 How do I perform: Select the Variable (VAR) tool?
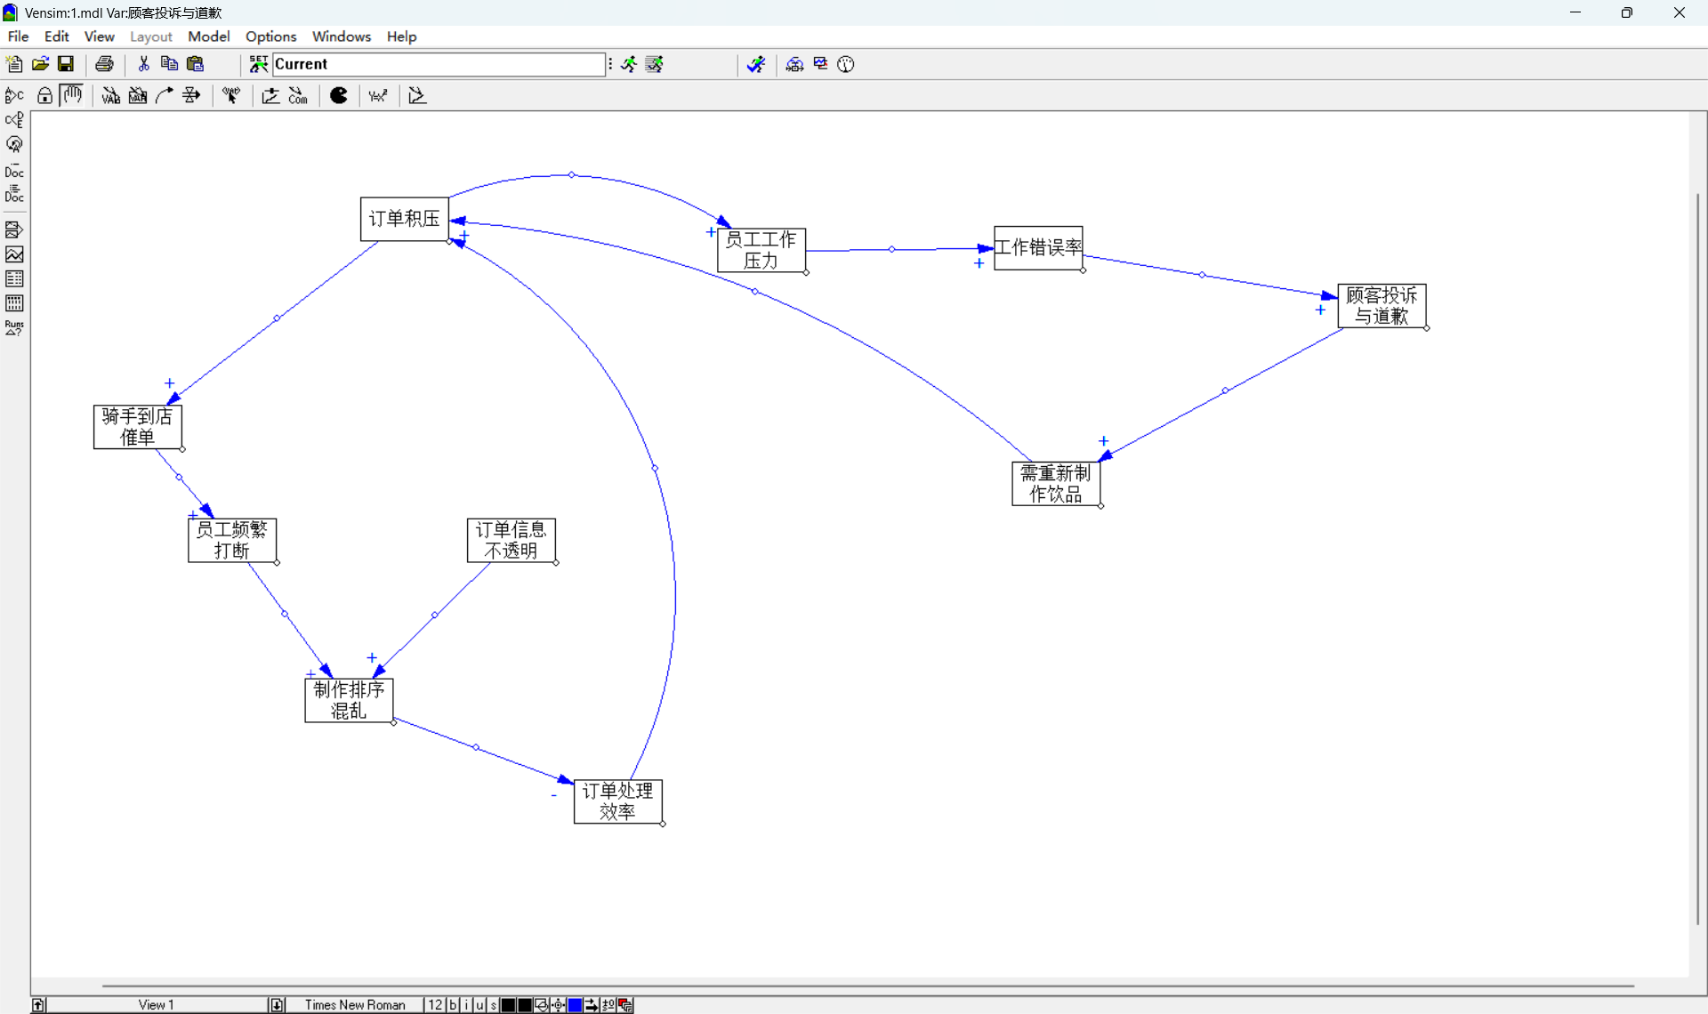coord(110,96)
